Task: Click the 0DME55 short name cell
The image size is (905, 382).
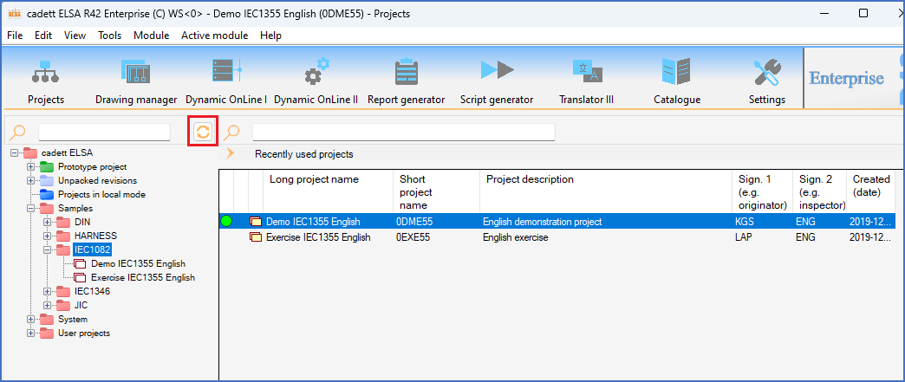Action: click(x=414, y=222)
